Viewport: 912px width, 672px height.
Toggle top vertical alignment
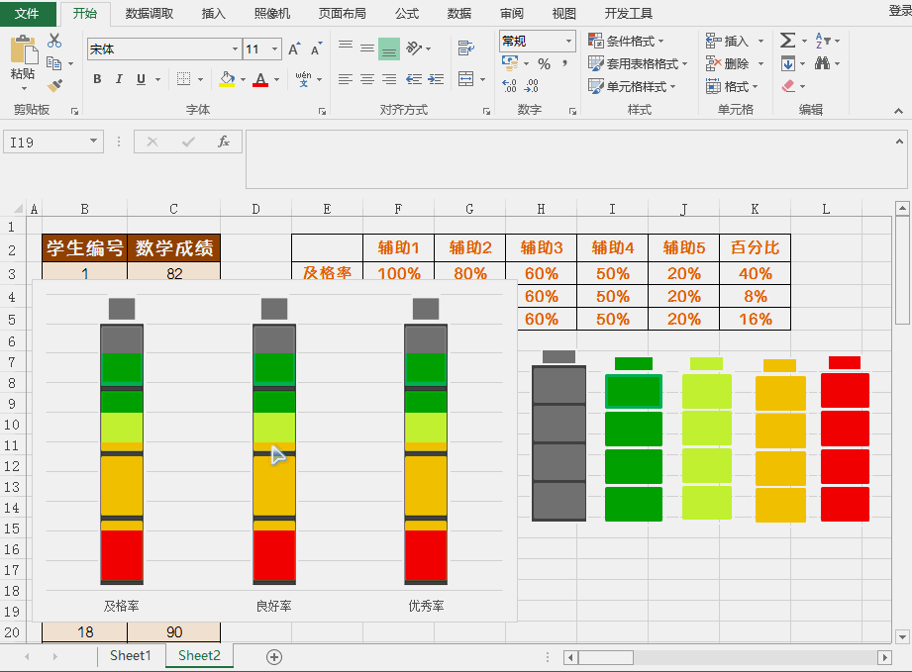pyautogui.click(x=346, y=48)
